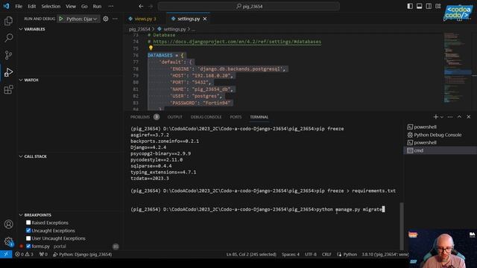Switch to the Debug Console tab

[206, 117]
